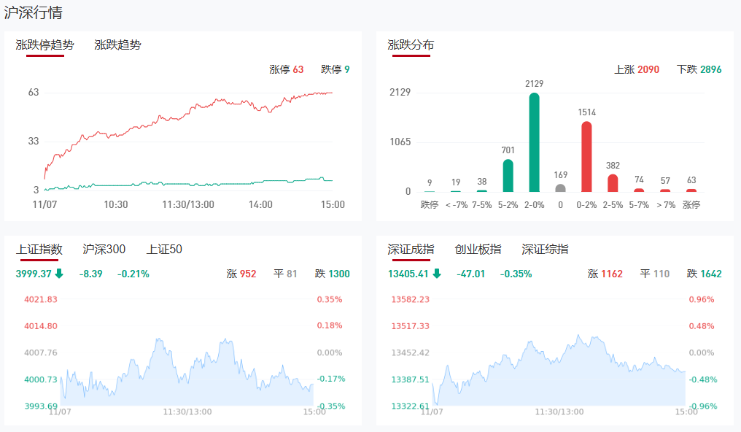This screenshot has height=432, width=741.
Task: Click the 下跌 2896 summary label
Action: point(699,70)
